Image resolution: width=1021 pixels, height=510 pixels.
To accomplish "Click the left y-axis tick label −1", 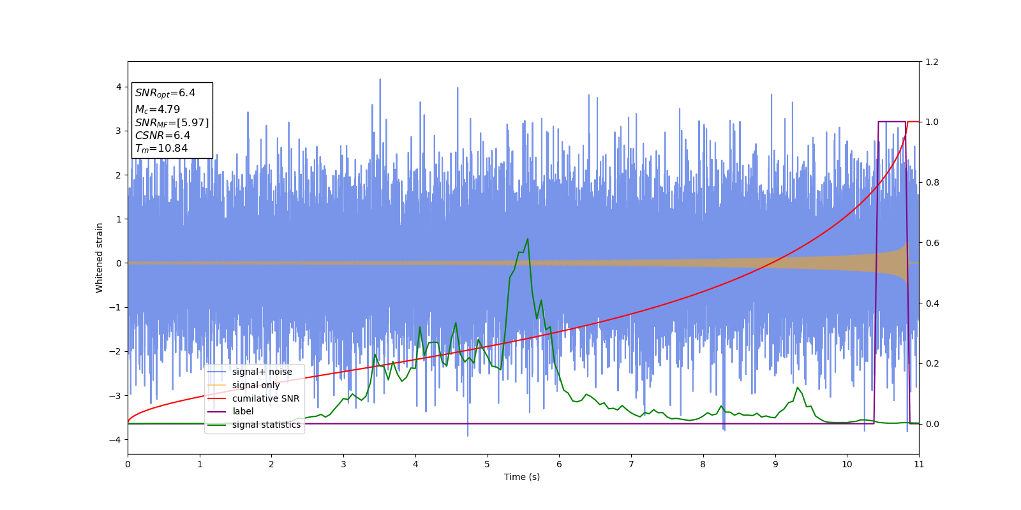I will click(116, 307).
